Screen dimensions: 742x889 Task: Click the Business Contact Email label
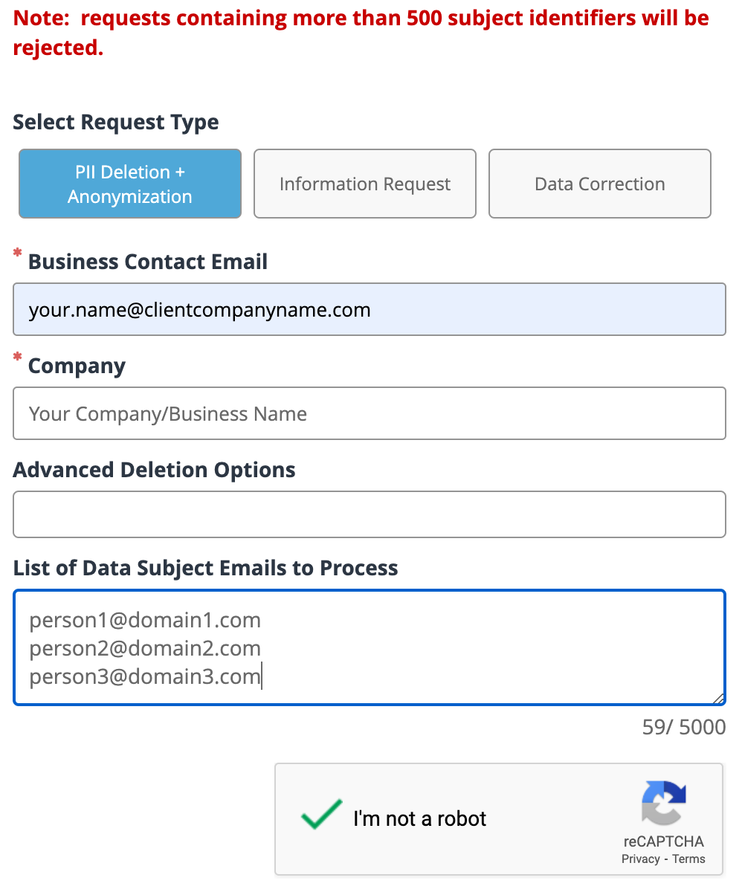point(147,262)
